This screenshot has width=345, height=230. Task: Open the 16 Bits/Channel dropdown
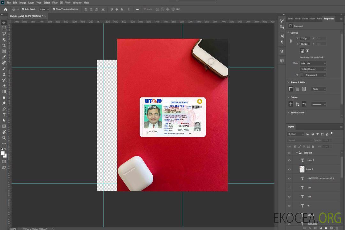313,69
